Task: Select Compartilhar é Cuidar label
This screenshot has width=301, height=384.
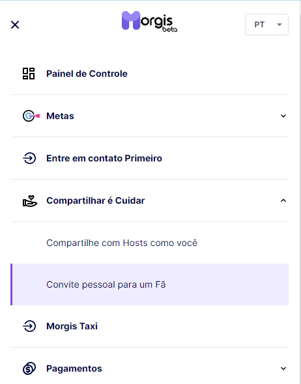Action: coord(95,200)
